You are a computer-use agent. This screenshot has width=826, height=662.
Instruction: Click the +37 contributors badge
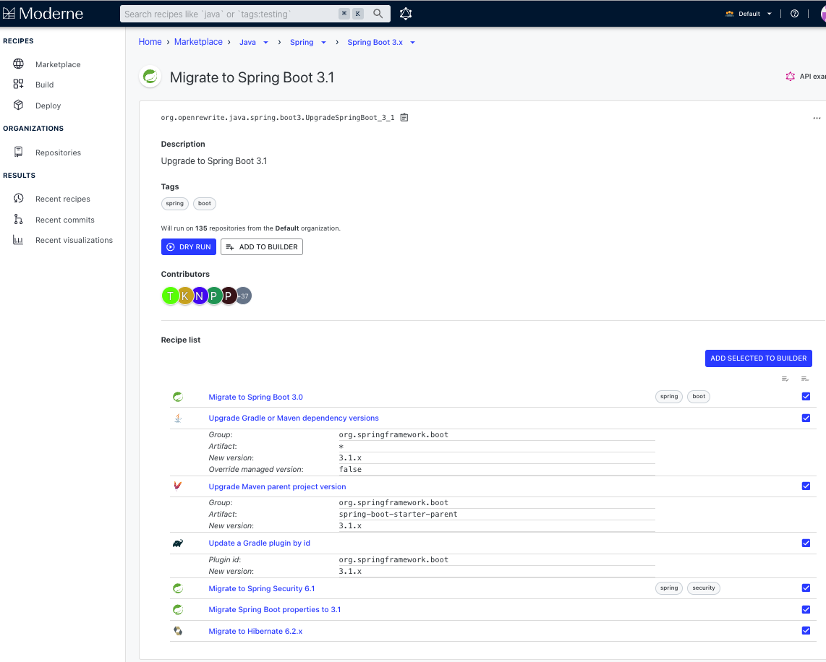pos(244,296)
